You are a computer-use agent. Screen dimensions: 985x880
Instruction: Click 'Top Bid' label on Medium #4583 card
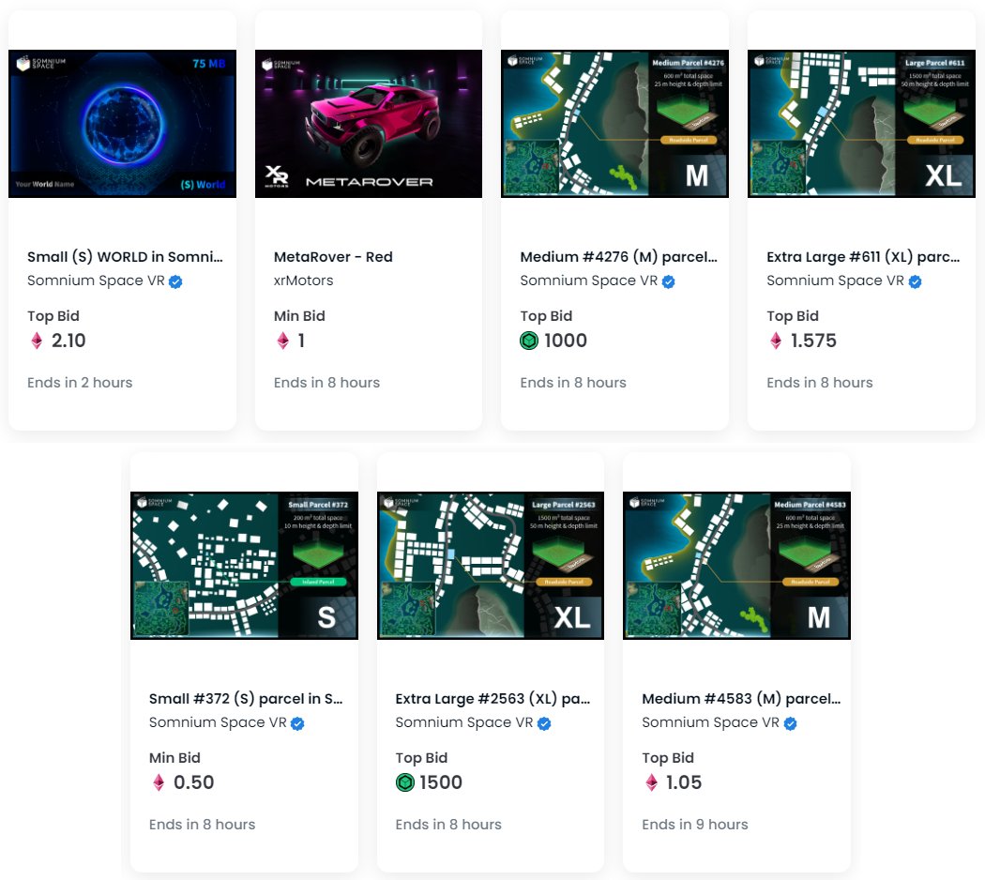pos(668,757)
